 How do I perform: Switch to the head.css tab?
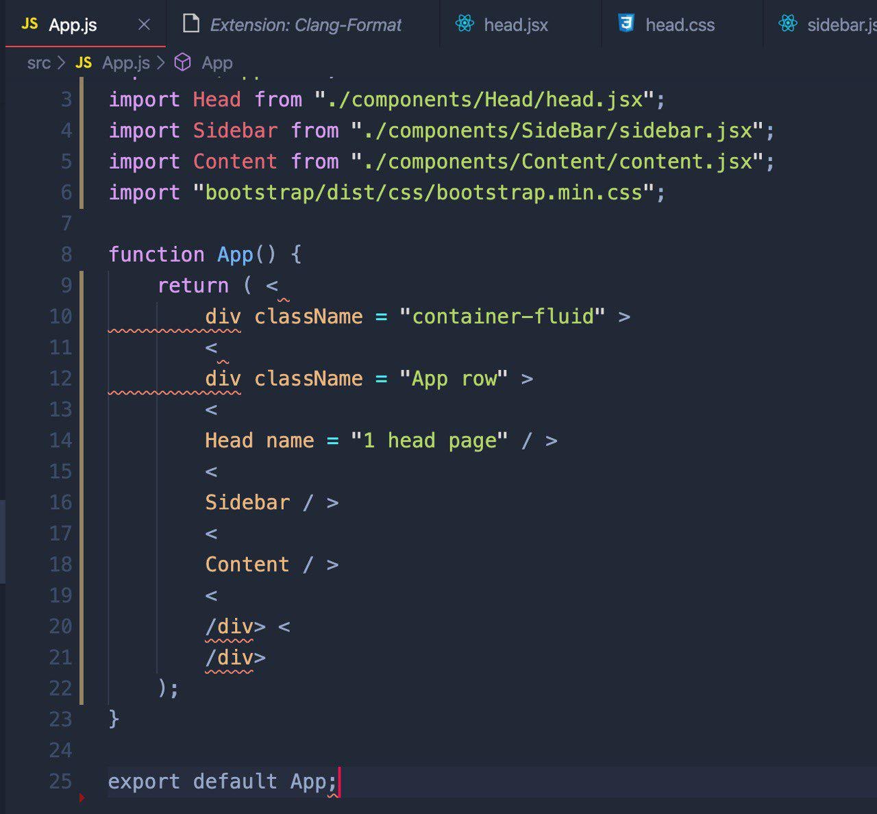(x=680, y=25)
